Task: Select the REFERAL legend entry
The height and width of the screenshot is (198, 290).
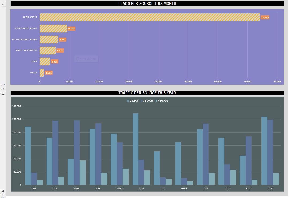Action: coord(162,101)
